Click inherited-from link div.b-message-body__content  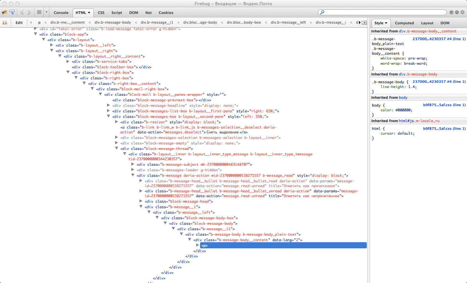427,31
